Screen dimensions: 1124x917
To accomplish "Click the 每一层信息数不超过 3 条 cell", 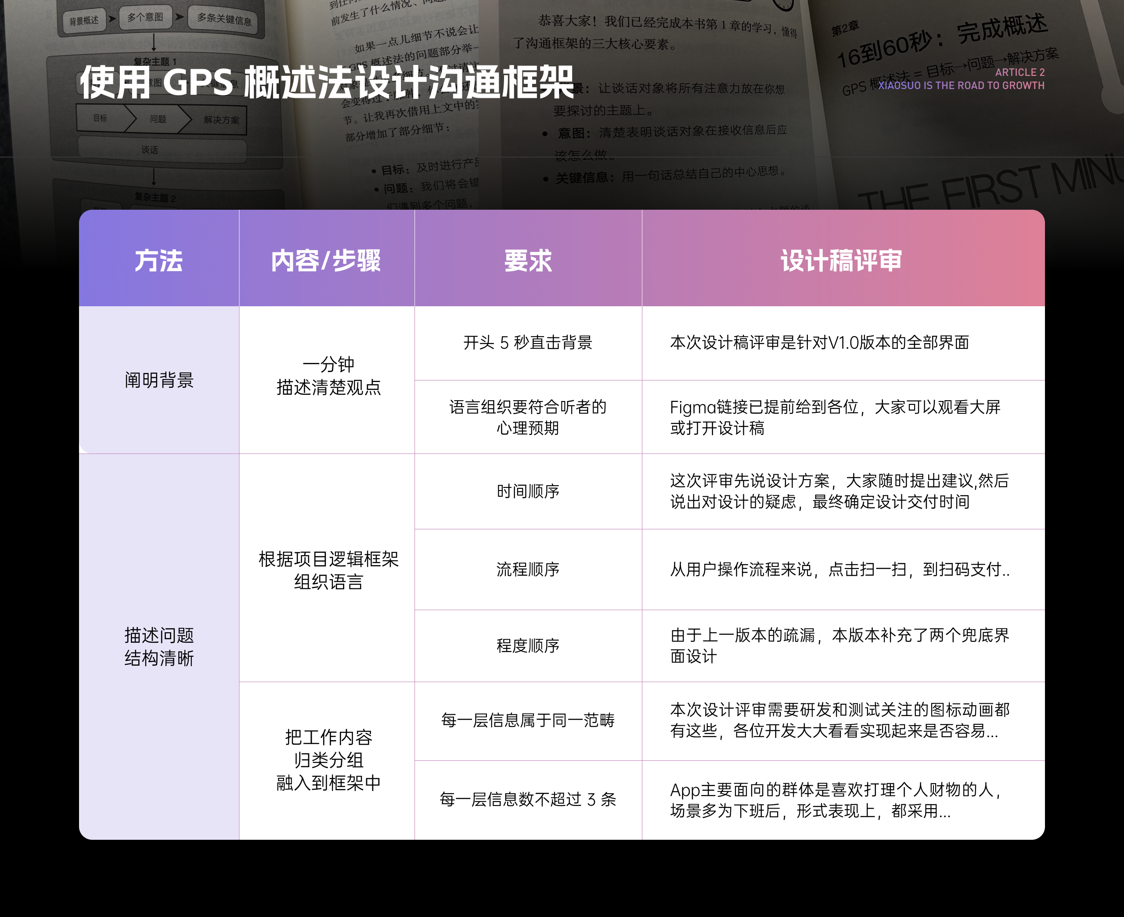I will point(527,799).
